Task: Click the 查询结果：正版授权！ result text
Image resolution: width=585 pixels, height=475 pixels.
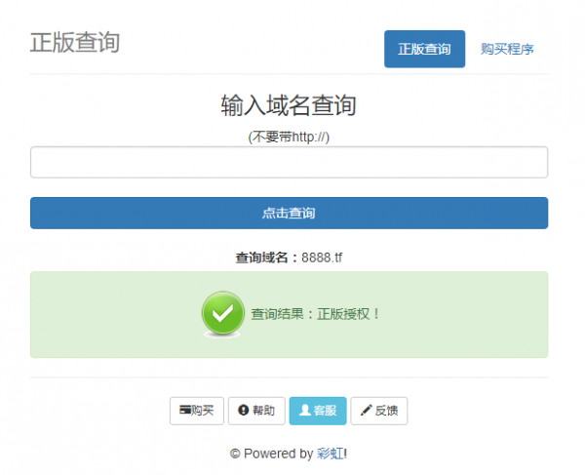Action: tap(316, 314)
